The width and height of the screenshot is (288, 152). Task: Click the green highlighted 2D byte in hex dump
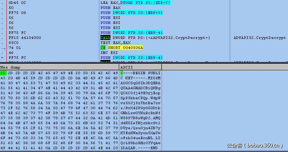(x=3, y=73)
